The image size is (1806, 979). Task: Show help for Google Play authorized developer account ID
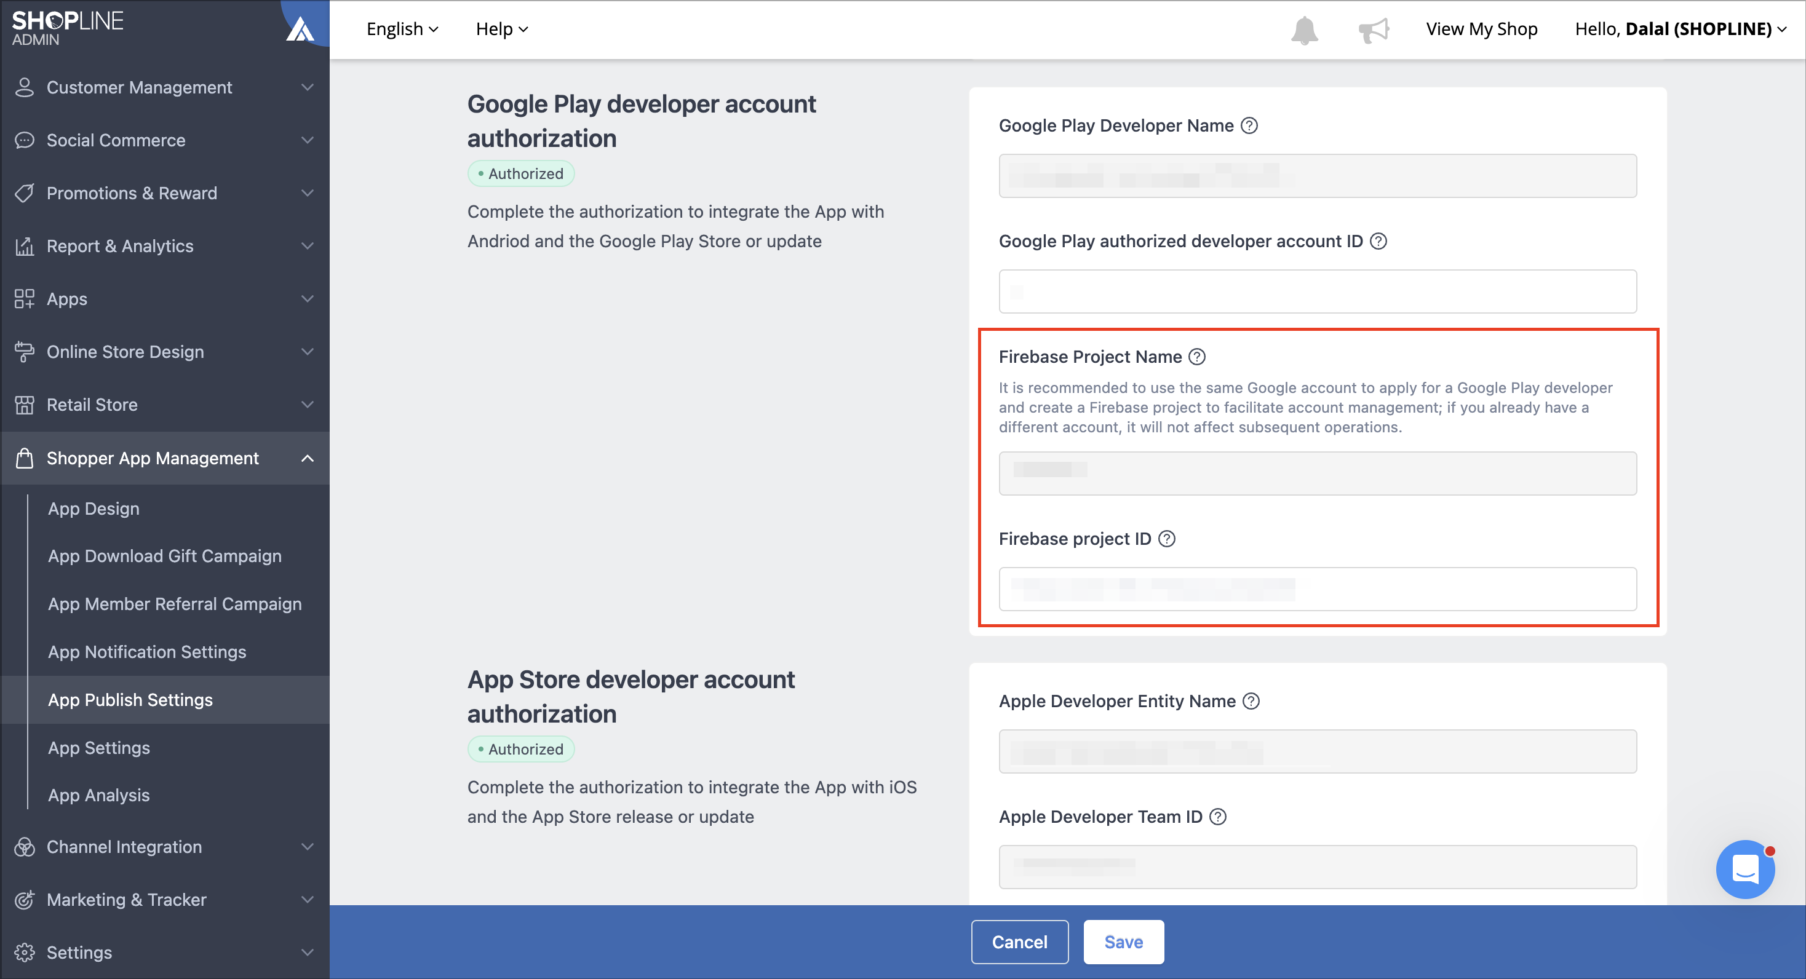coord(1378,241)
